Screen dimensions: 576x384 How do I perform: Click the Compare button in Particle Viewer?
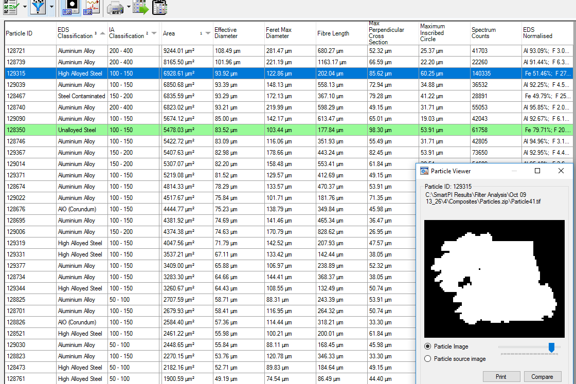click(542, 377)
